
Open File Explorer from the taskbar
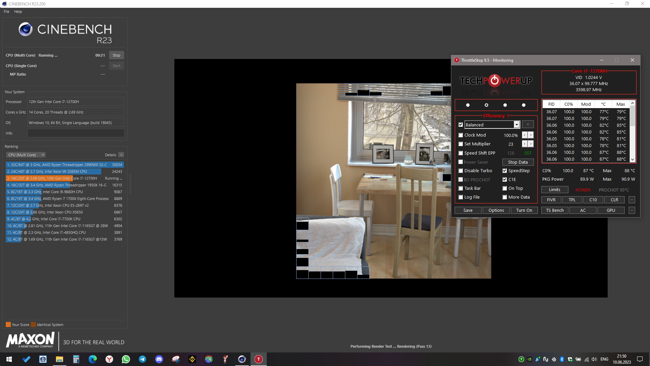59,359
